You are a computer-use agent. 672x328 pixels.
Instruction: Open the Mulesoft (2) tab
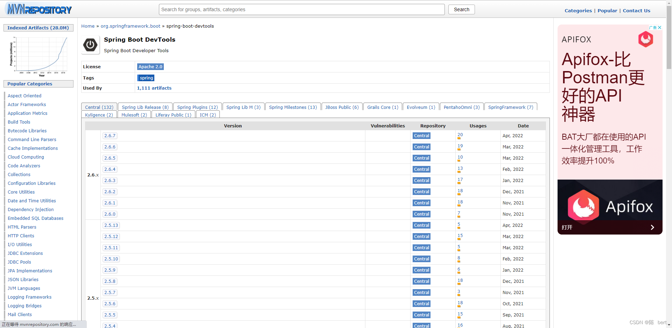134,115
